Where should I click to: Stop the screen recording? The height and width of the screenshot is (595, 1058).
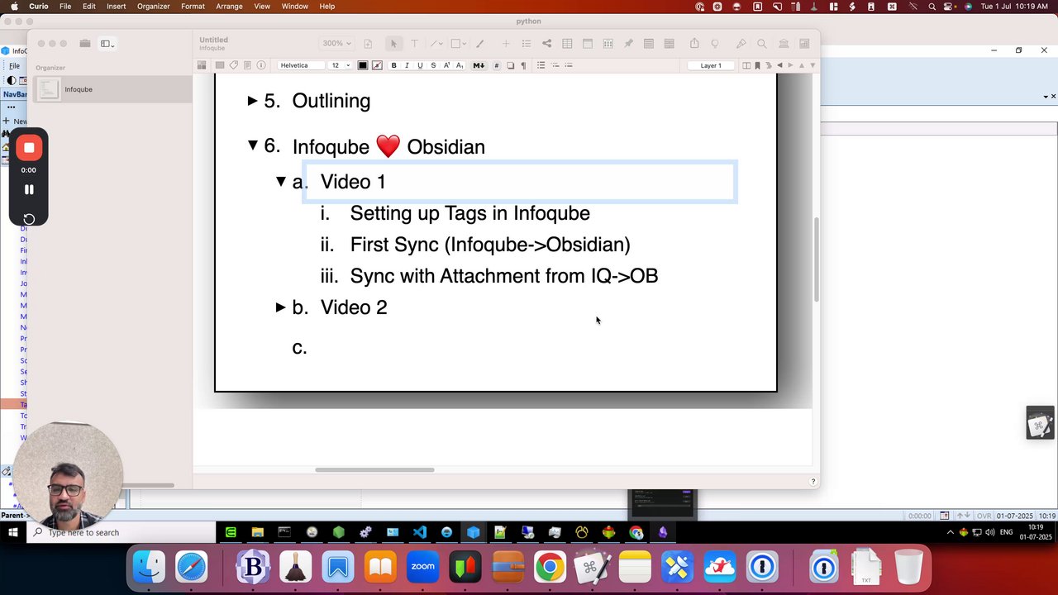29,148
